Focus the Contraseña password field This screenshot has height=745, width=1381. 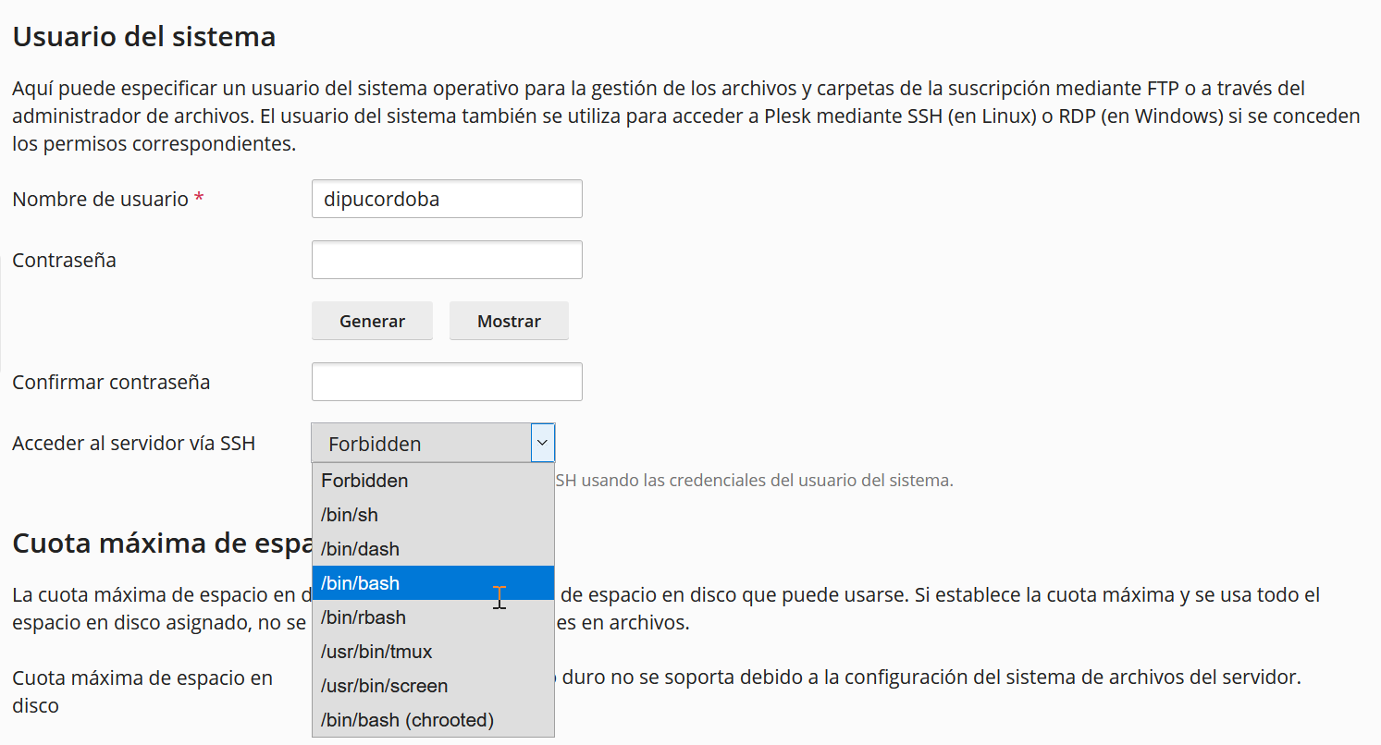click(447, 260)
